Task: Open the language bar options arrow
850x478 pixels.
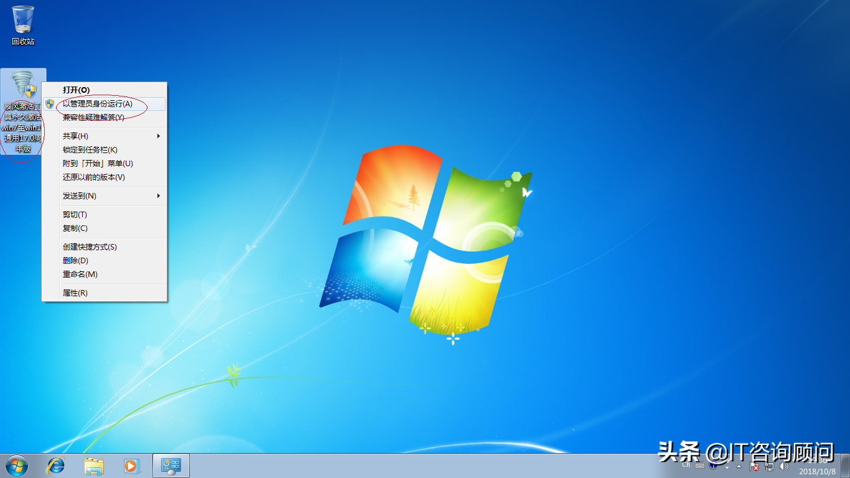Action: [727, 467]
